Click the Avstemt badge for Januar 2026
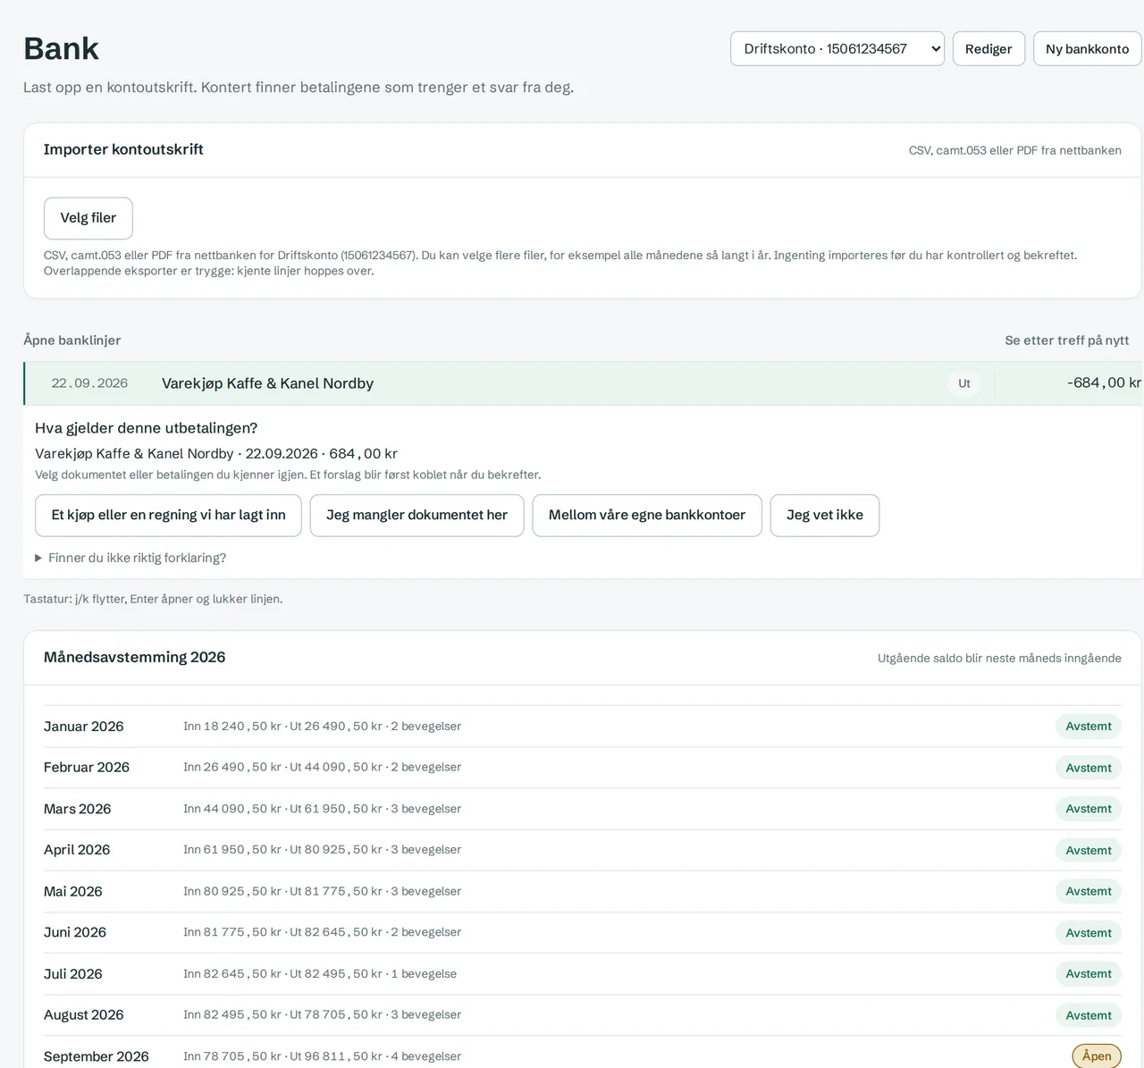Viewport: 1144px width, 1068px height. coord(1089,727)
